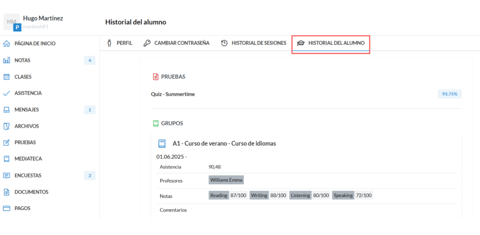This screenshot has width=480, height=235.
Task: Click the Archivos folder icon
Action: point(7,126)
